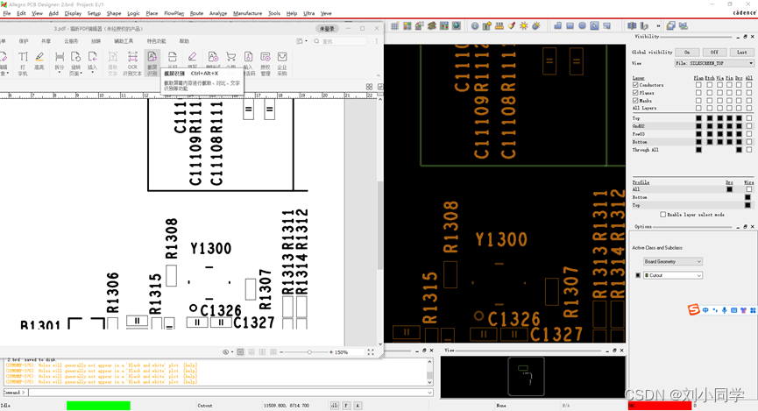Open the Cutout subclass dropdown
Screen dimensions: 758x411
(x=673, y=275)
